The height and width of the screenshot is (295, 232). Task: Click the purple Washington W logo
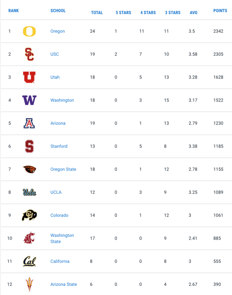[29, 100]
